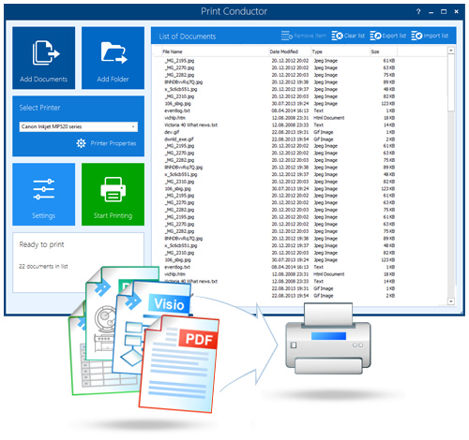Open the Canon Inkjet MP520 printer dropdown

78,126
